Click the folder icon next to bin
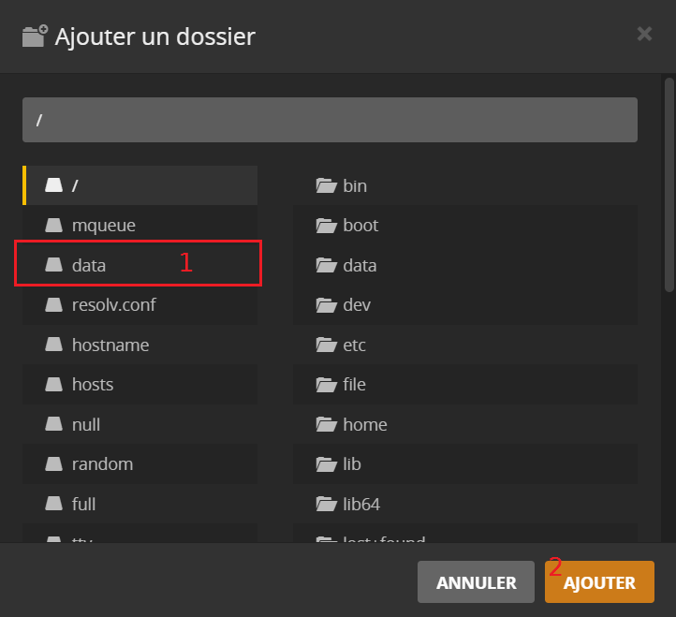Screen dimensions: 676x617 tap(326, 186)
